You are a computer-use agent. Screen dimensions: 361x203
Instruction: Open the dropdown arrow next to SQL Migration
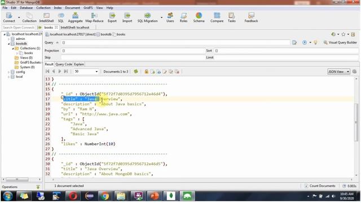click(161, 17)
